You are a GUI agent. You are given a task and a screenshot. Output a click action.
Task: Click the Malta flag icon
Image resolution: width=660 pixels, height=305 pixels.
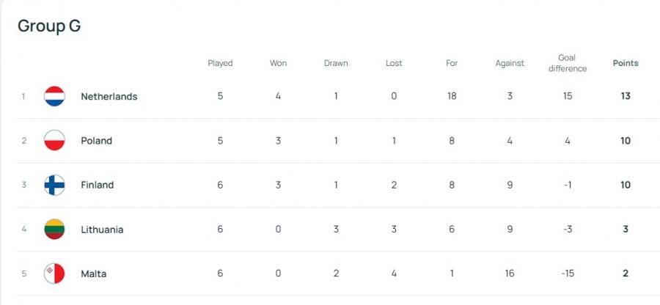click(x=54, y=273)
